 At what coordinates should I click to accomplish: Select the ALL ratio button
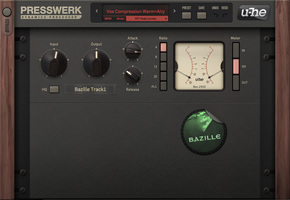click(x=163, y=86)
